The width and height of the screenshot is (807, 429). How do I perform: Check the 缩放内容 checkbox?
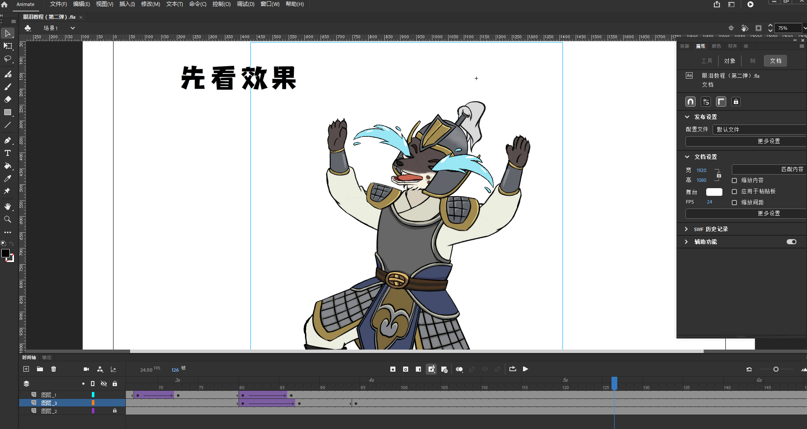point(734,181)
